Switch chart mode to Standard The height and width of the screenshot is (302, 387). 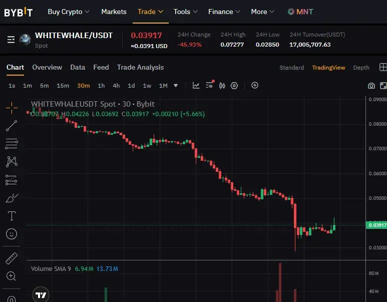click(x=291, y=68)
